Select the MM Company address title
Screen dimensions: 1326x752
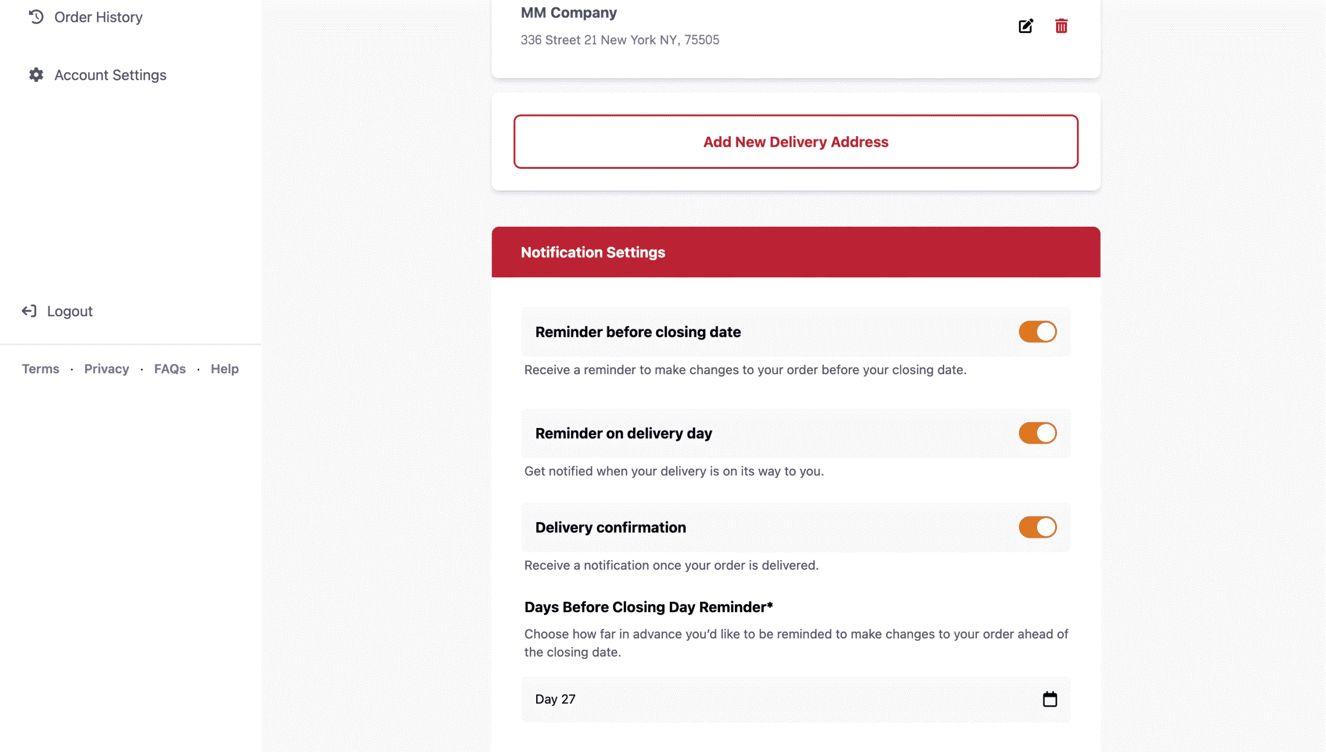point(569,12)
